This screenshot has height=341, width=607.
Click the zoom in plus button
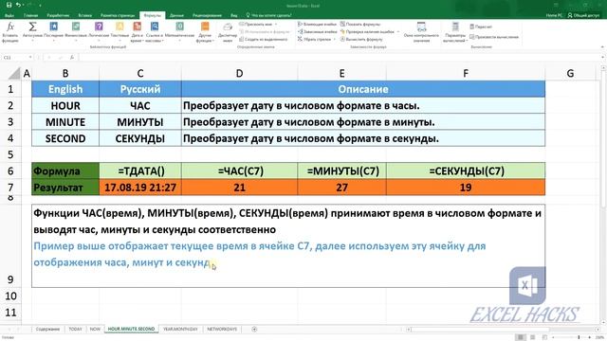tap(590, 337)
